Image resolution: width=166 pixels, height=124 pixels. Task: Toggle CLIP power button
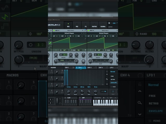tap(65, 98)
